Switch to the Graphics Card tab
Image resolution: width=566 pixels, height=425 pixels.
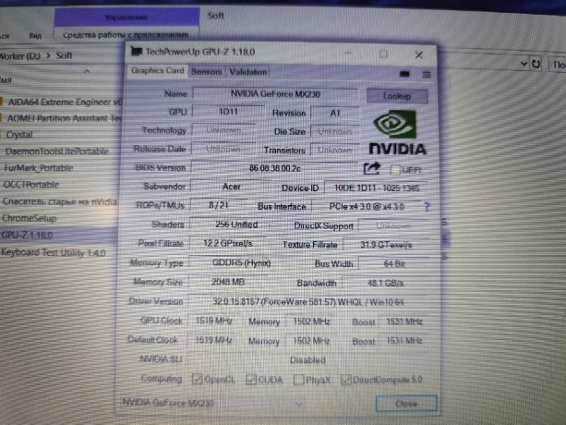point(157,71)
